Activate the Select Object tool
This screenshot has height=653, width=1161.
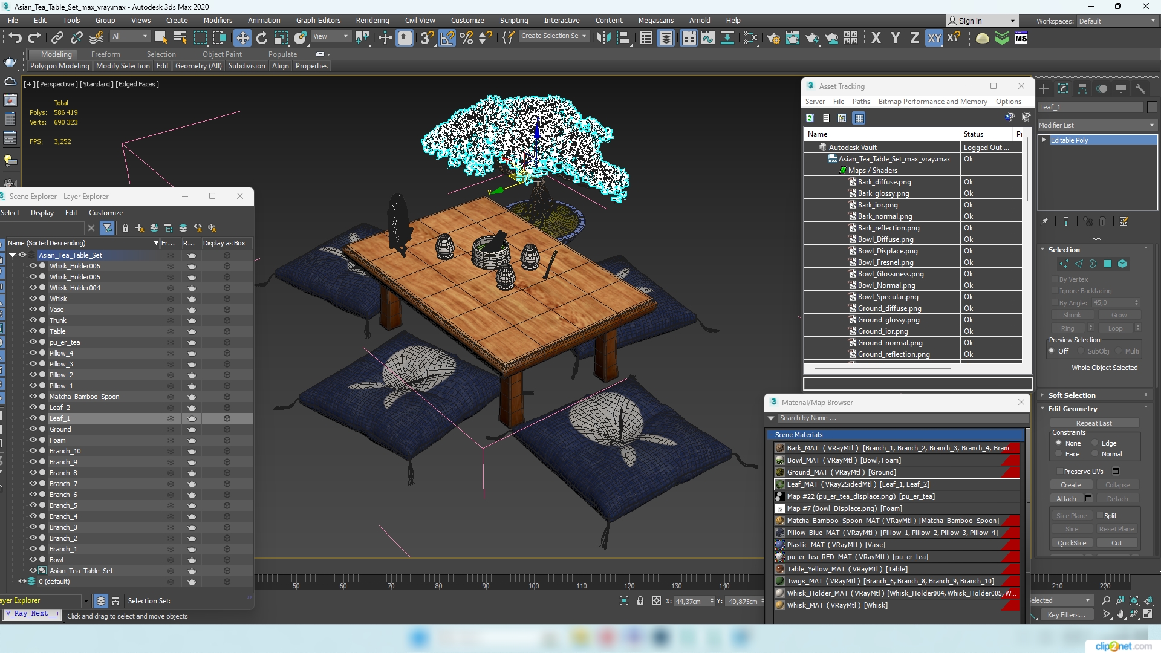tap(161, 38)
